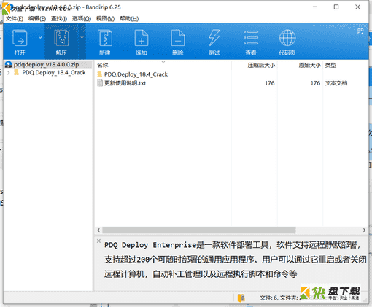Open the Edit (编辑) menu
Screen dimensions: 372x307
point(37,19)
